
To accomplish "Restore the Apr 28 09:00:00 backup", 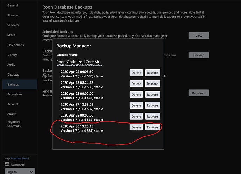I will 152,116.
